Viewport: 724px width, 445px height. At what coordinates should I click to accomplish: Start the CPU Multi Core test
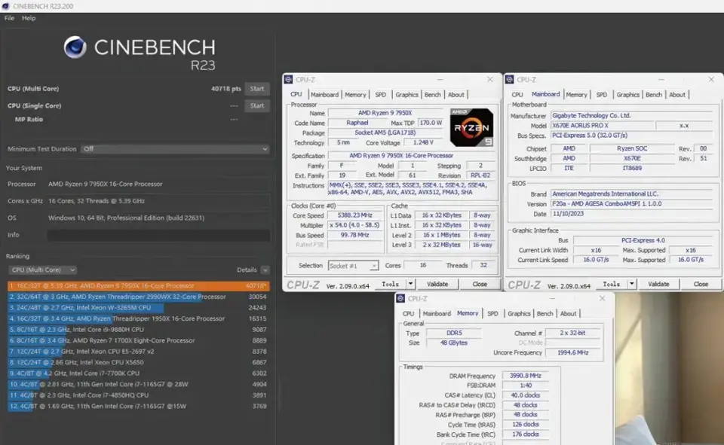[257, 89]
